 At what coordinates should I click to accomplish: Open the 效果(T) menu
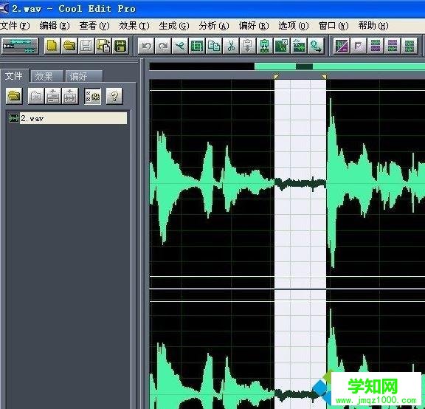click(134, 26)
